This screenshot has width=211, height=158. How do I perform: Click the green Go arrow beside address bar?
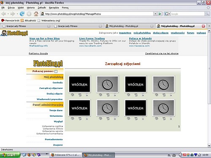(x=160, y=14)
